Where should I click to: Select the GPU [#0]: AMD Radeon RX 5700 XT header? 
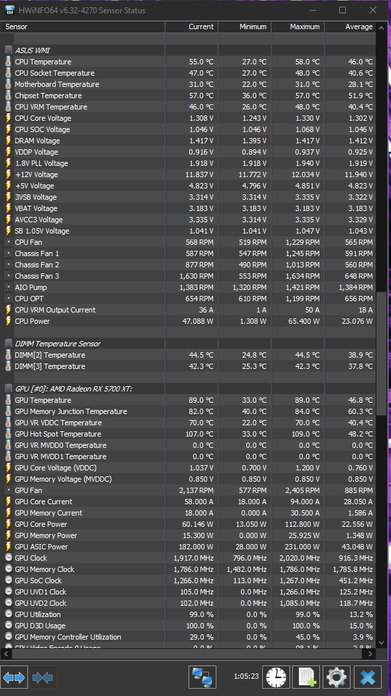189,388
